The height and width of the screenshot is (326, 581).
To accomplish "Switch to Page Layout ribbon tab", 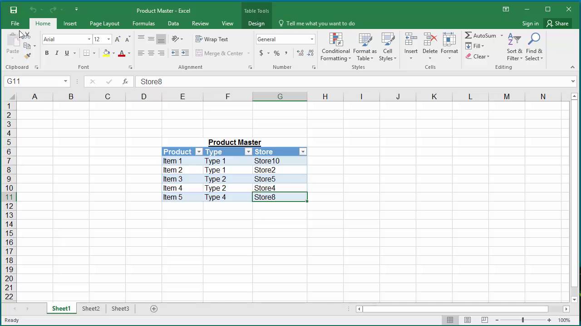I will pos(104,24).
